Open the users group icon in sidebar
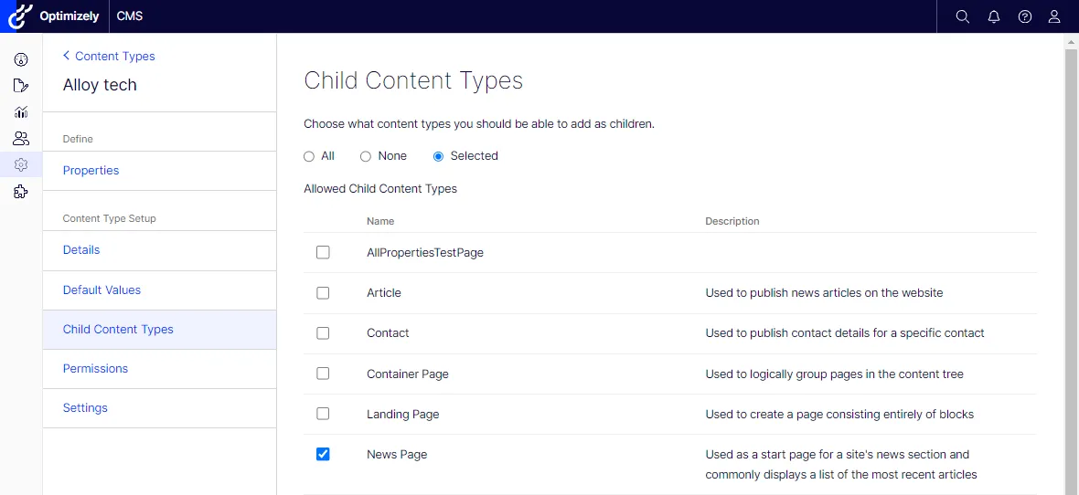Image resolution: width=1079 pixels, height=495 pixels. [21, 138]
